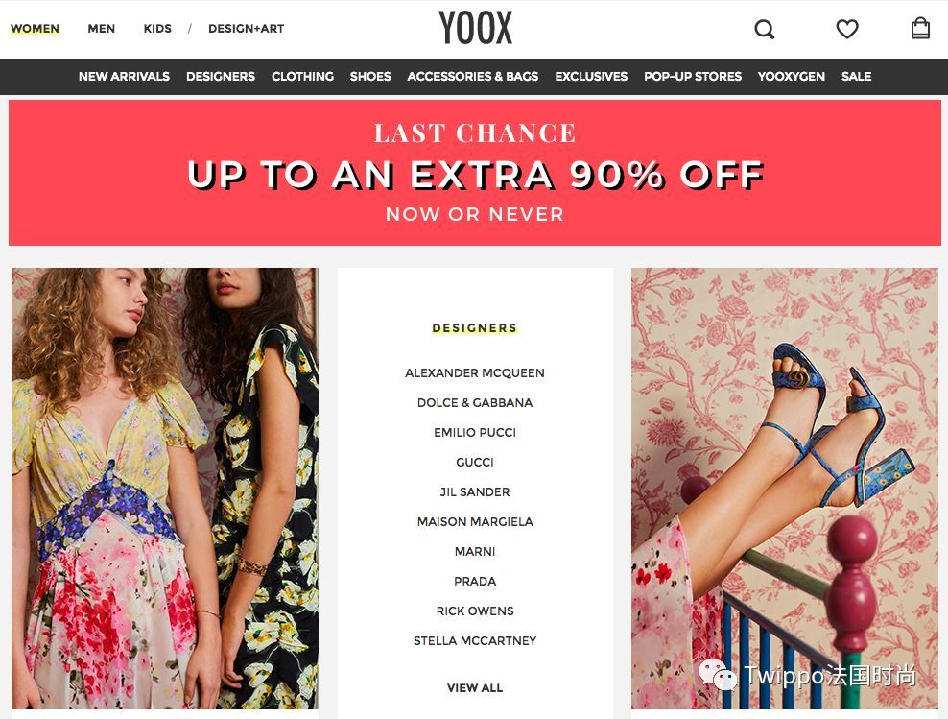
Task: Open the NEW ARRIVALS menu
Action: pos(124,76)
